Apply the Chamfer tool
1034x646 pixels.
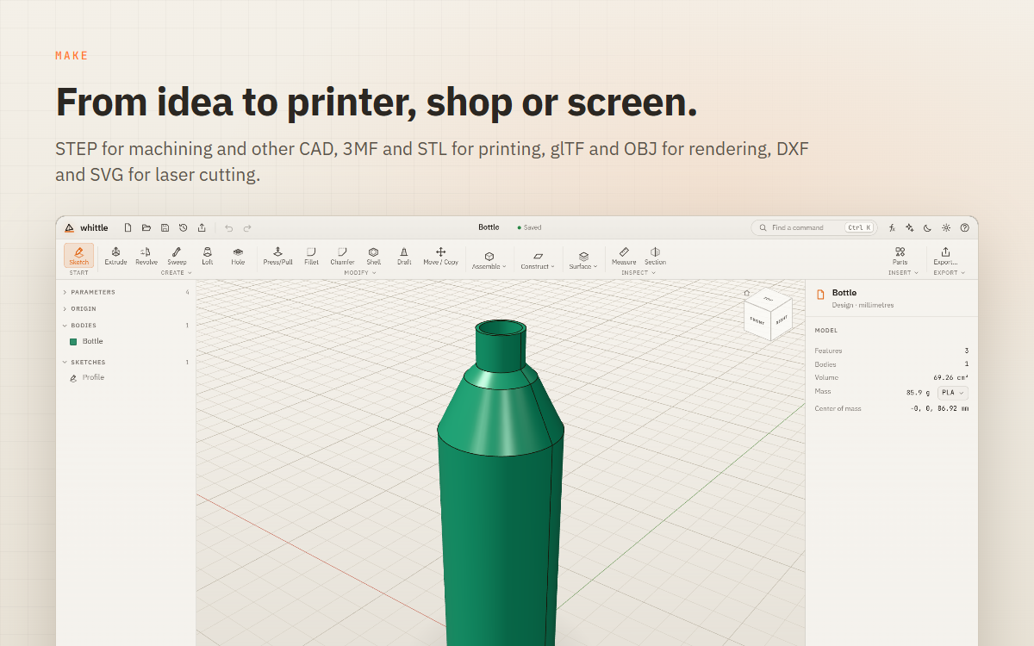342,256
